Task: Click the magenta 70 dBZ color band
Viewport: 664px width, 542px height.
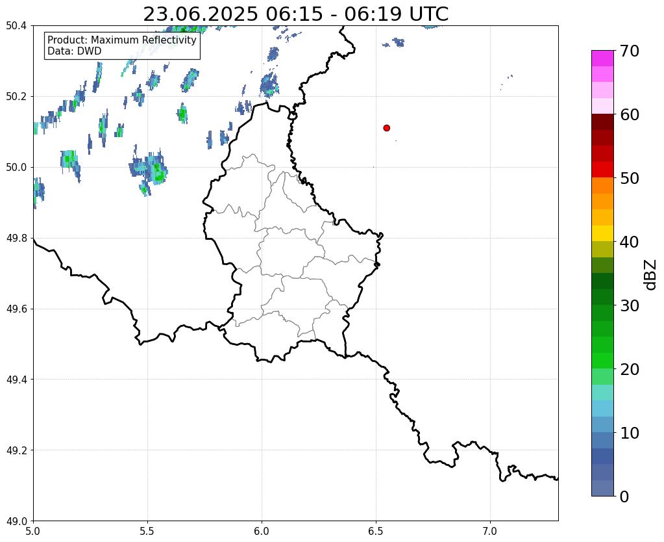Action: point(602,58)
